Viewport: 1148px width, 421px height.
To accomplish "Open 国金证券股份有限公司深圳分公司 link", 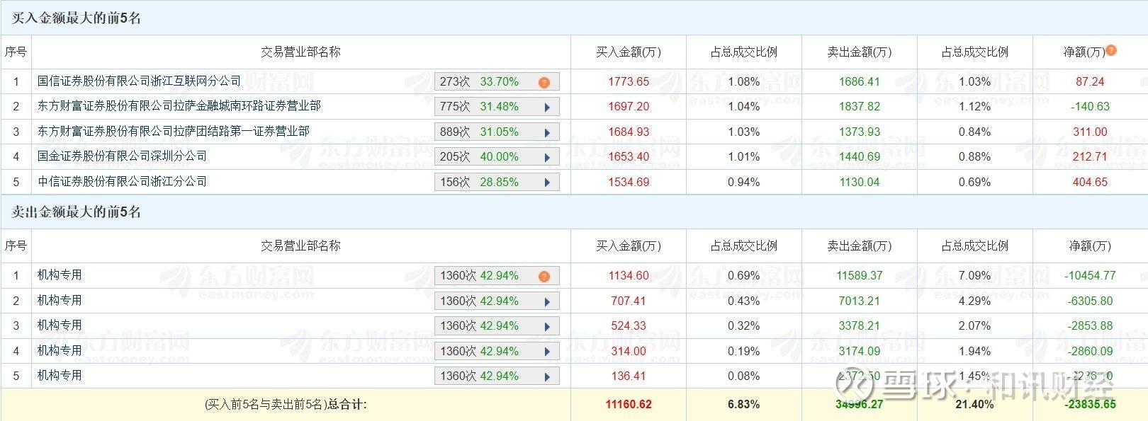I will pos(122,156).
